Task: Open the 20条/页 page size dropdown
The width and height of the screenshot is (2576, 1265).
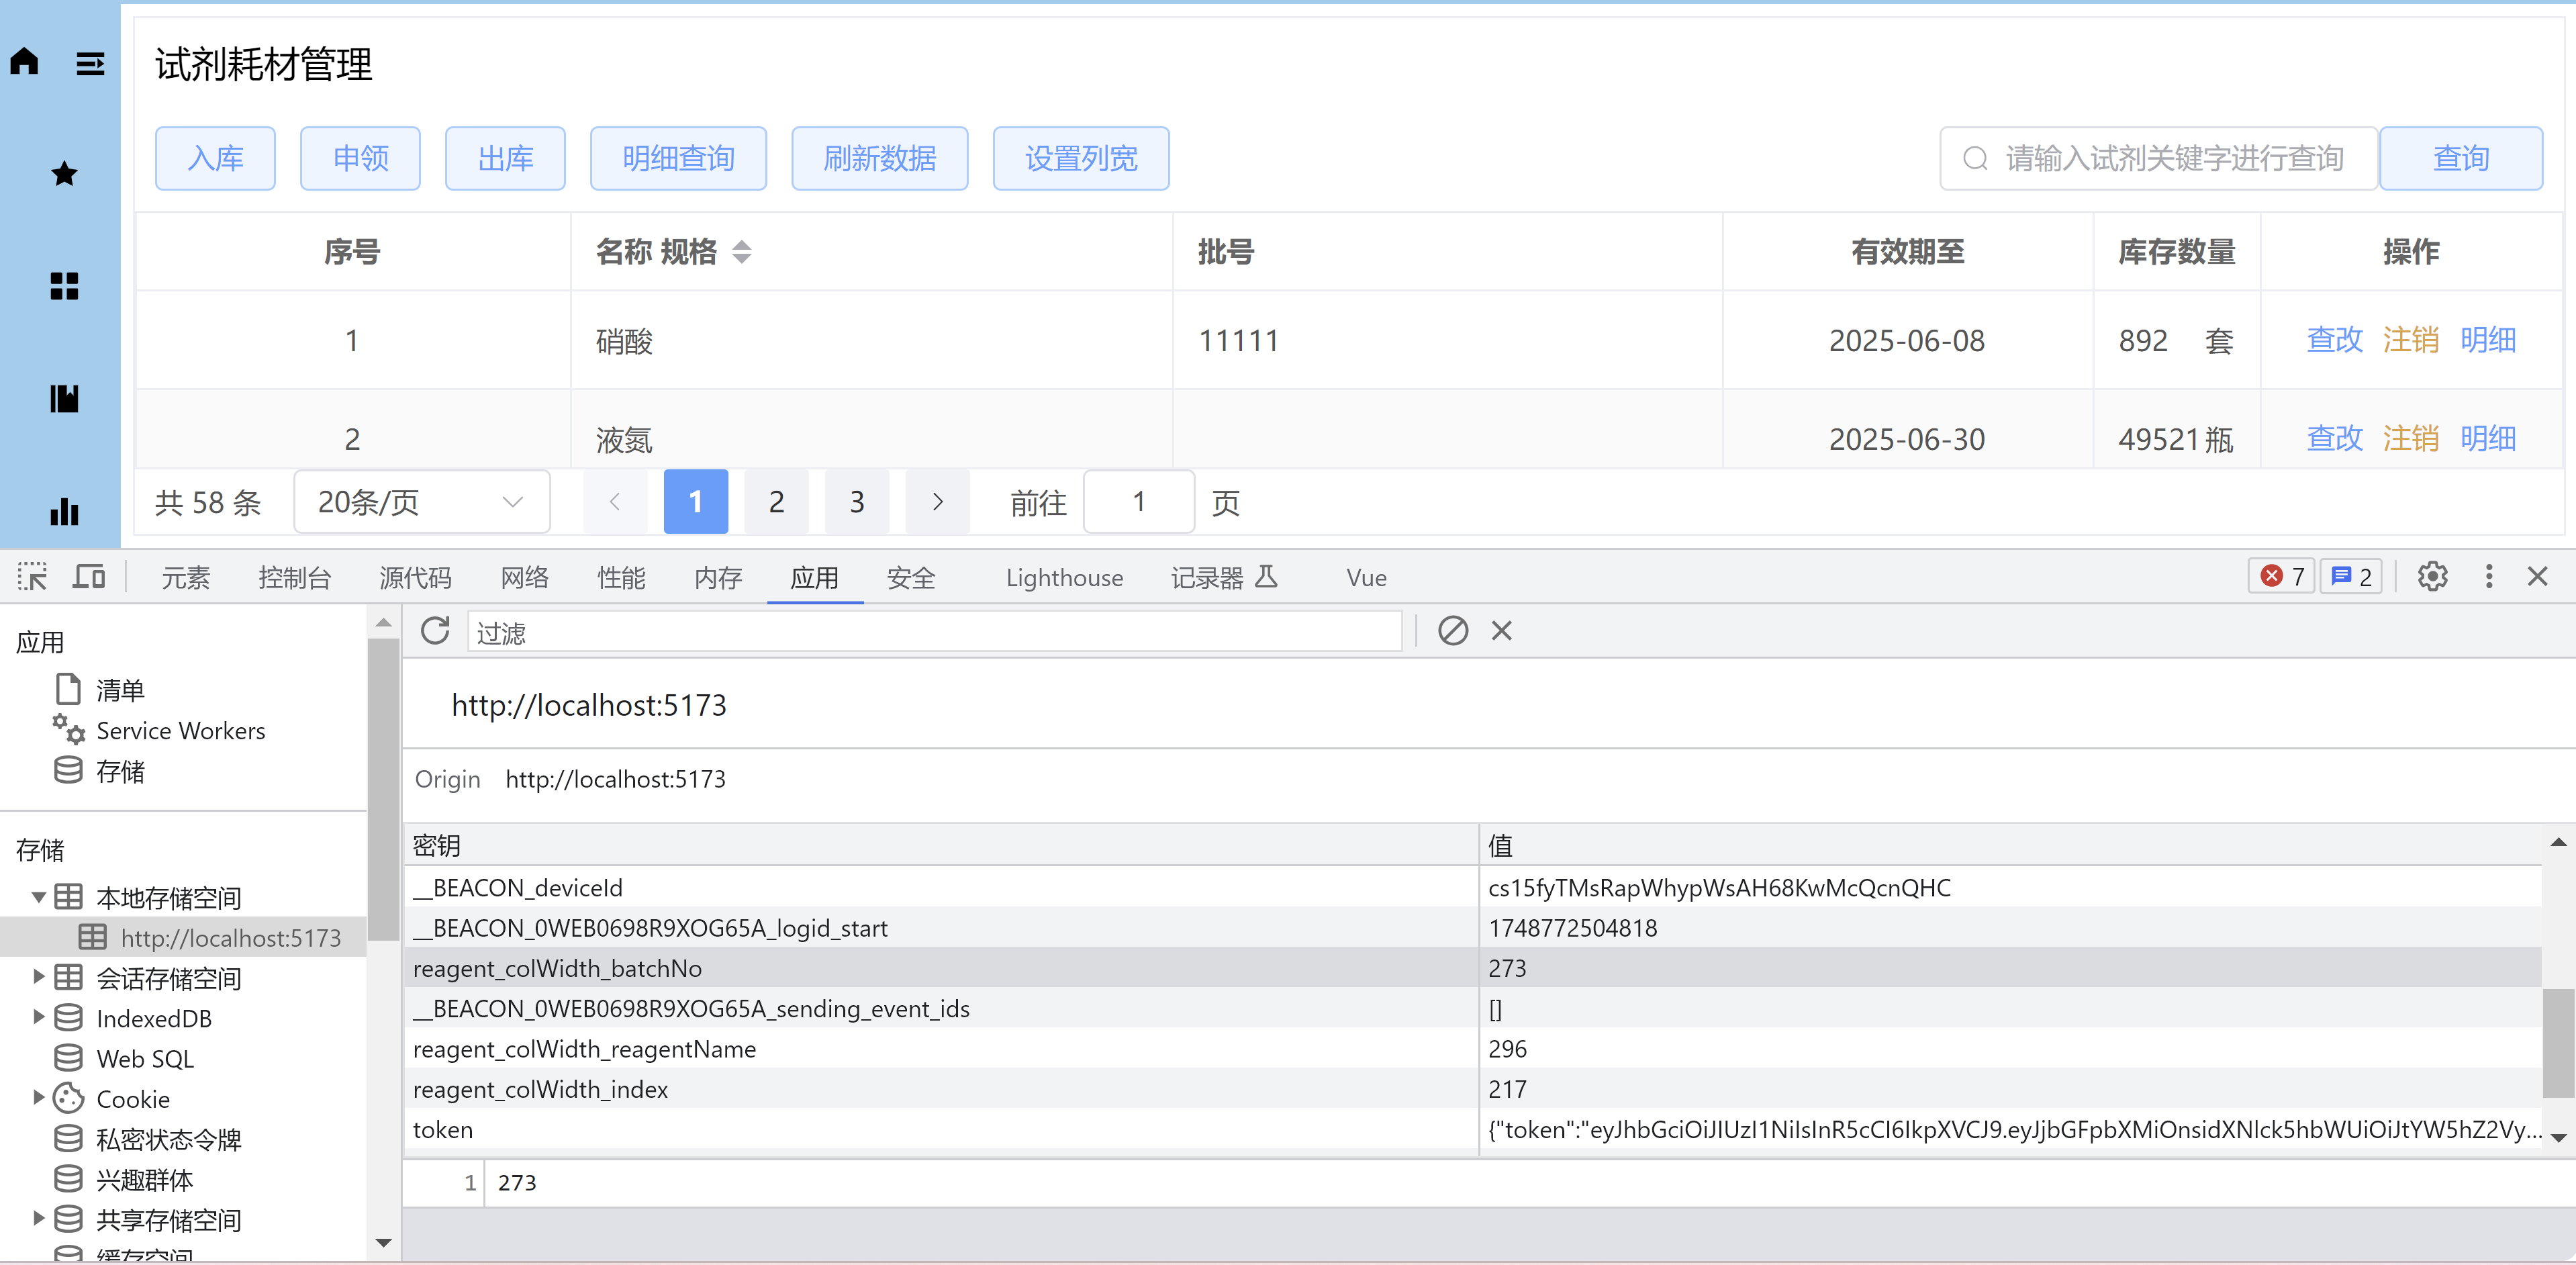Action: pos(421,502)
